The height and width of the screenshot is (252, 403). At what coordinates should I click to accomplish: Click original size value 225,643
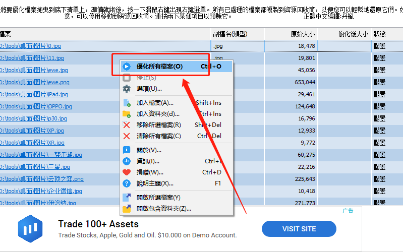[x=305, y=179]
